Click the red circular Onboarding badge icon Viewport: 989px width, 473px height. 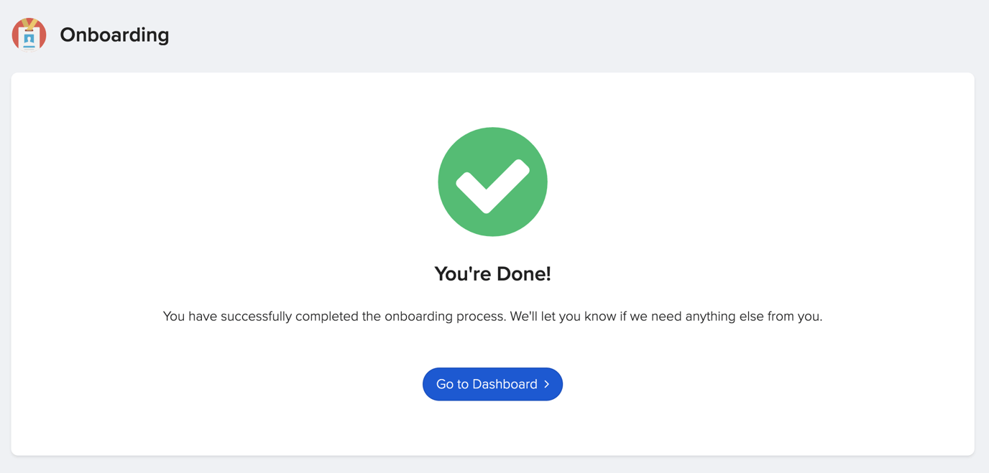29,34
